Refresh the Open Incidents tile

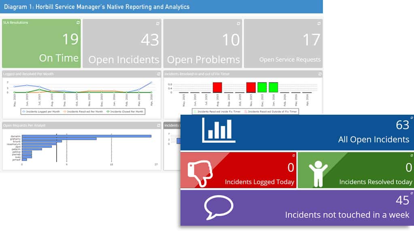click(158, 23)
